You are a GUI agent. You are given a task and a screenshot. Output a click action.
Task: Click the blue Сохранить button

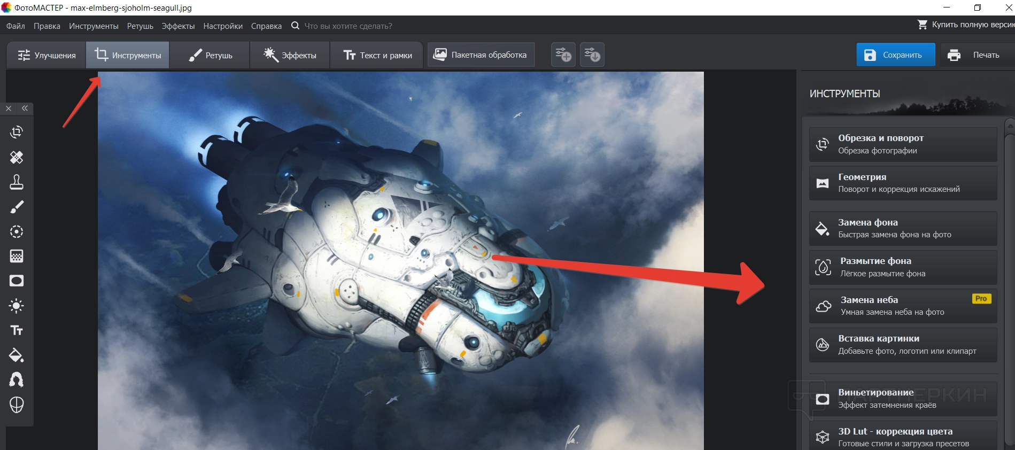click(x=895, y=55)
